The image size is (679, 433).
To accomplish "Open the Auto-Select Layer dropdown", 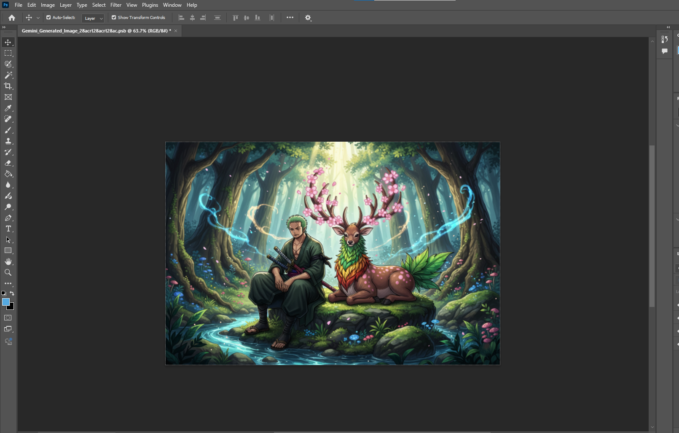I will 93,18.
